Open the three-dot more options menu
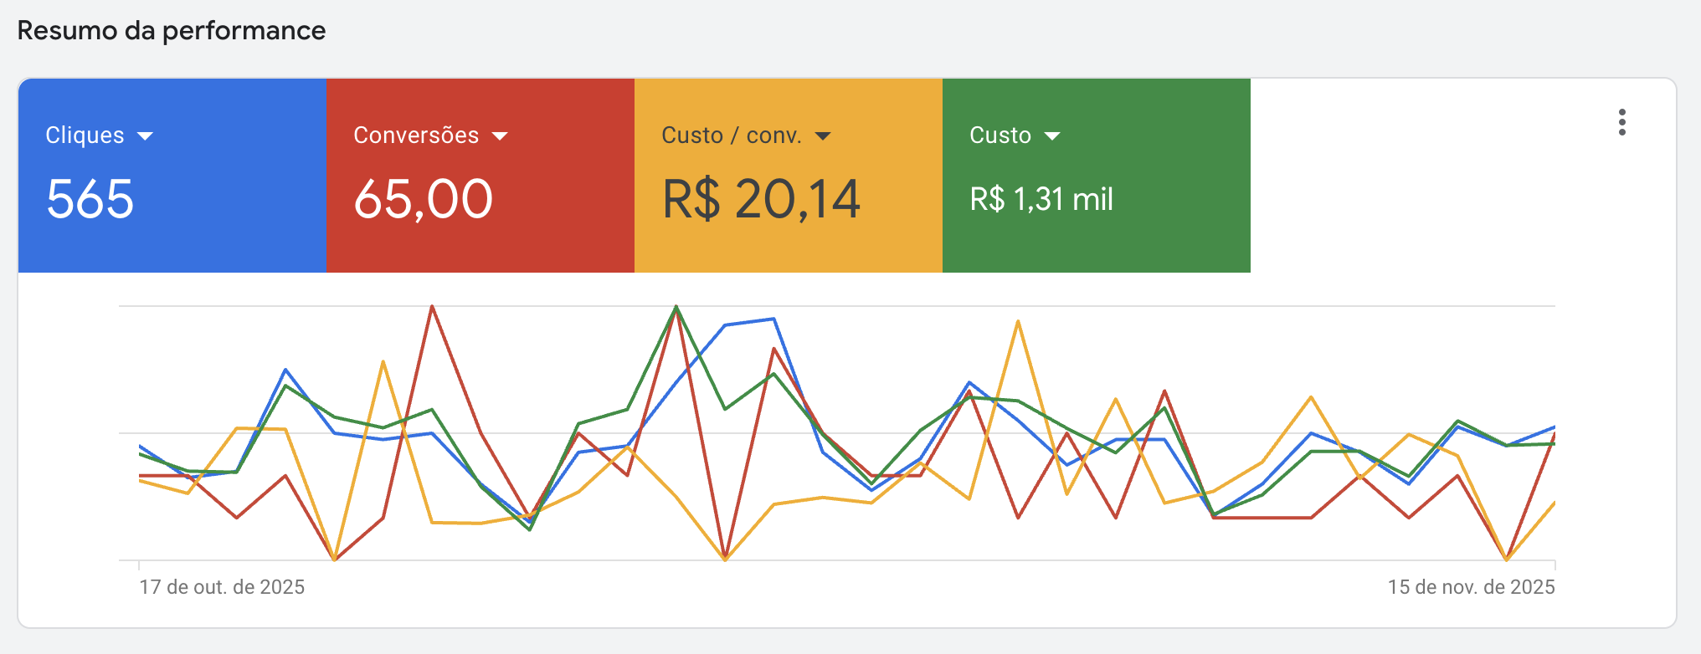Viewport: 1701px width, 654px height. click(x=1621, y=122)
